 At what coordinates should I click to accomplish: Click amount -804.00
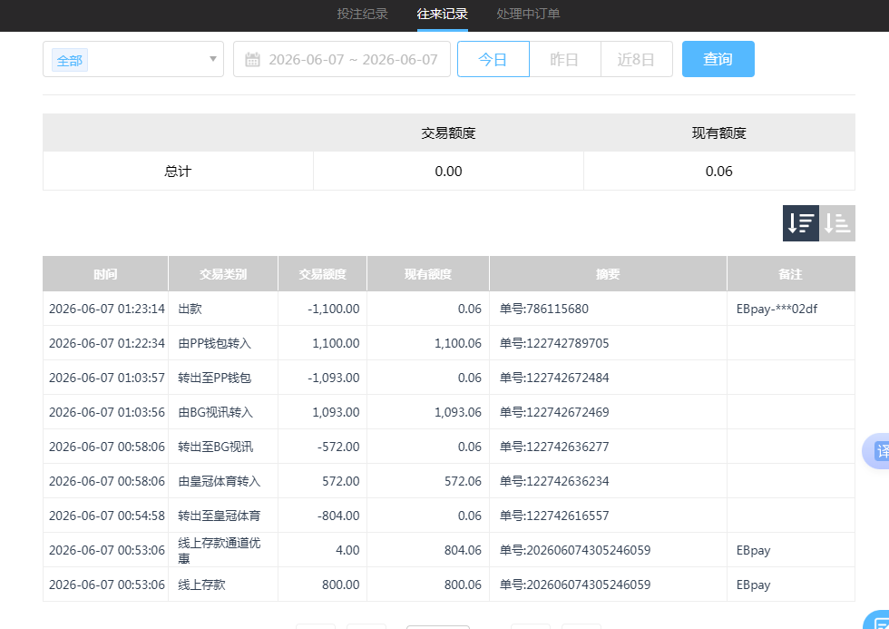[338, 516]
